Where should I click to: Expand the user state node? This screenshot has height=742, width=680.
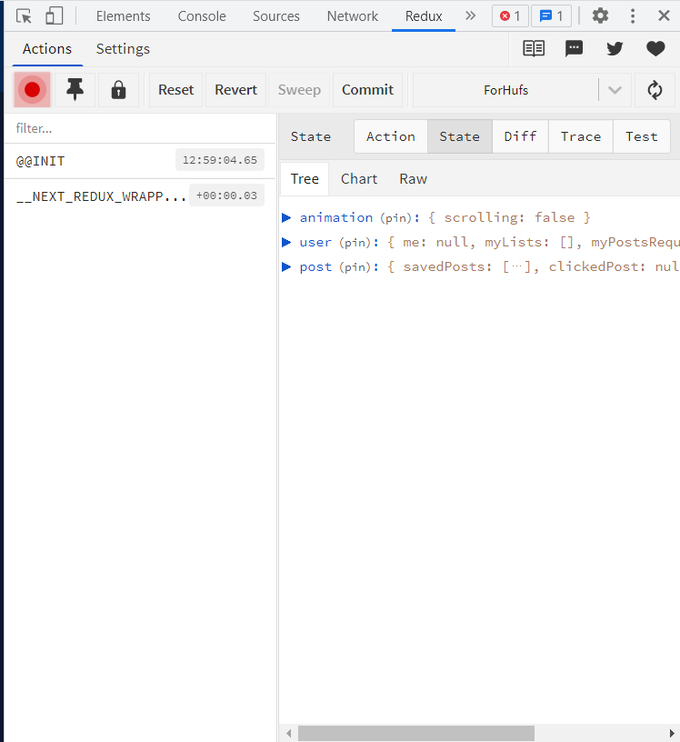(286, 242)
